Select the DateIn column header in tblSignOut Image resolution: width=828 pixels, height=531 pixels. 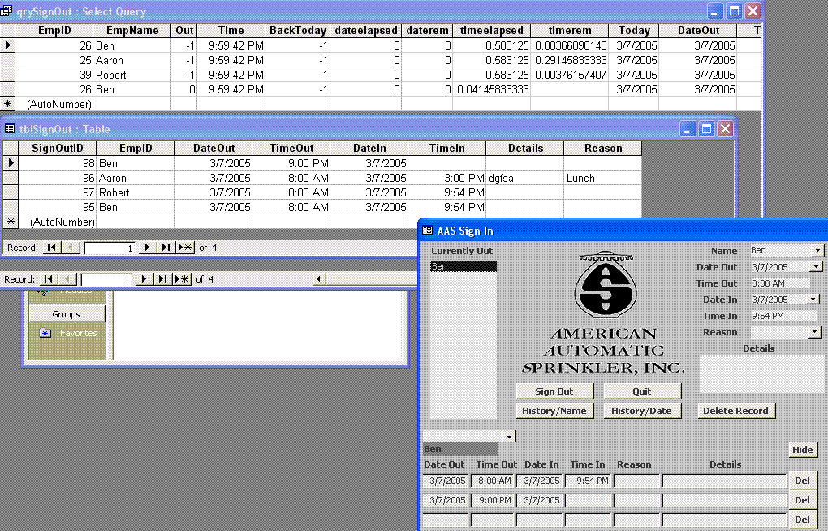(369, 148)
